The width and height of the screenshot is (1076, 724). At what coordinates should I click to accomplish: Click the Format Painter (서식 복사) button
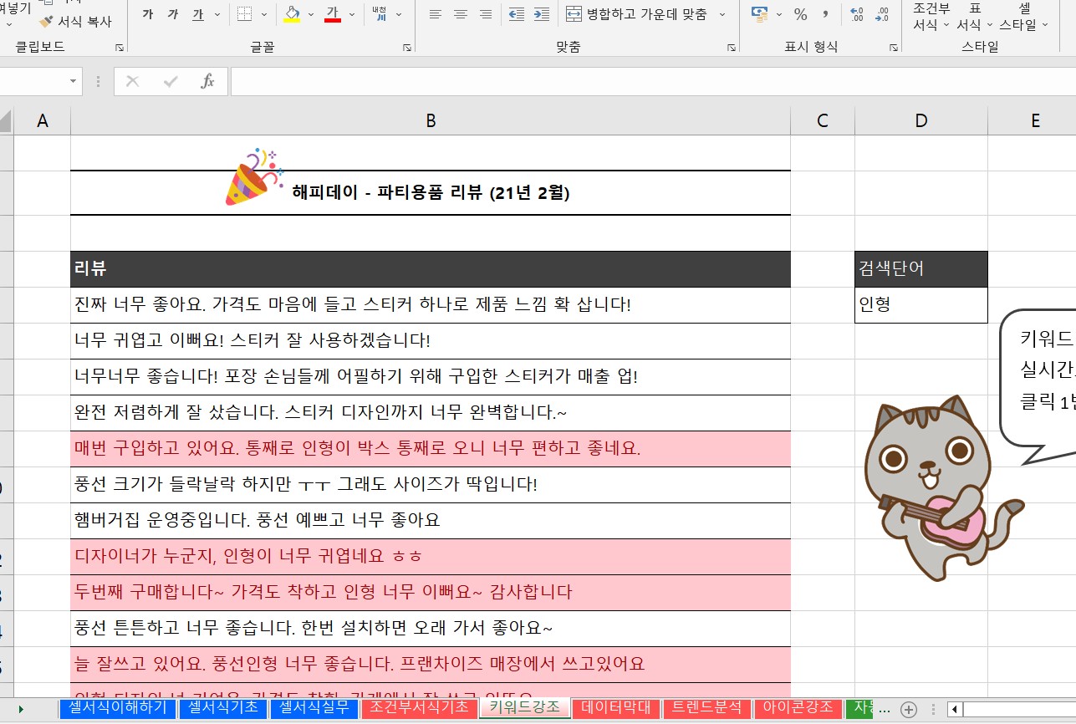(x=75, y=22)
